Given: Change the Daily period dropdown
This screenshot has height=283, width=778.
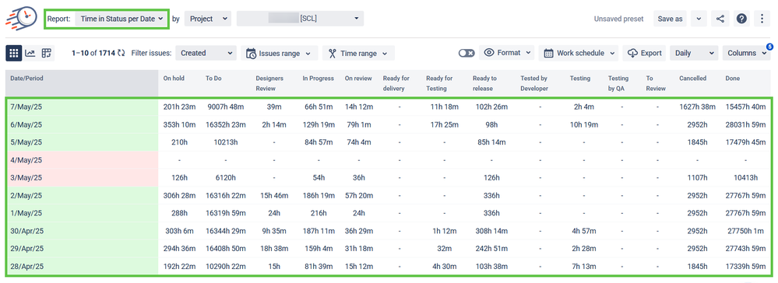Looking at the screenshot, I should coord(694,53).
